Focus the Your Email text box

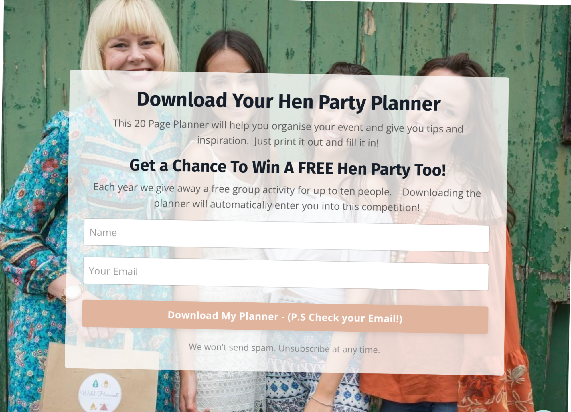286,274
